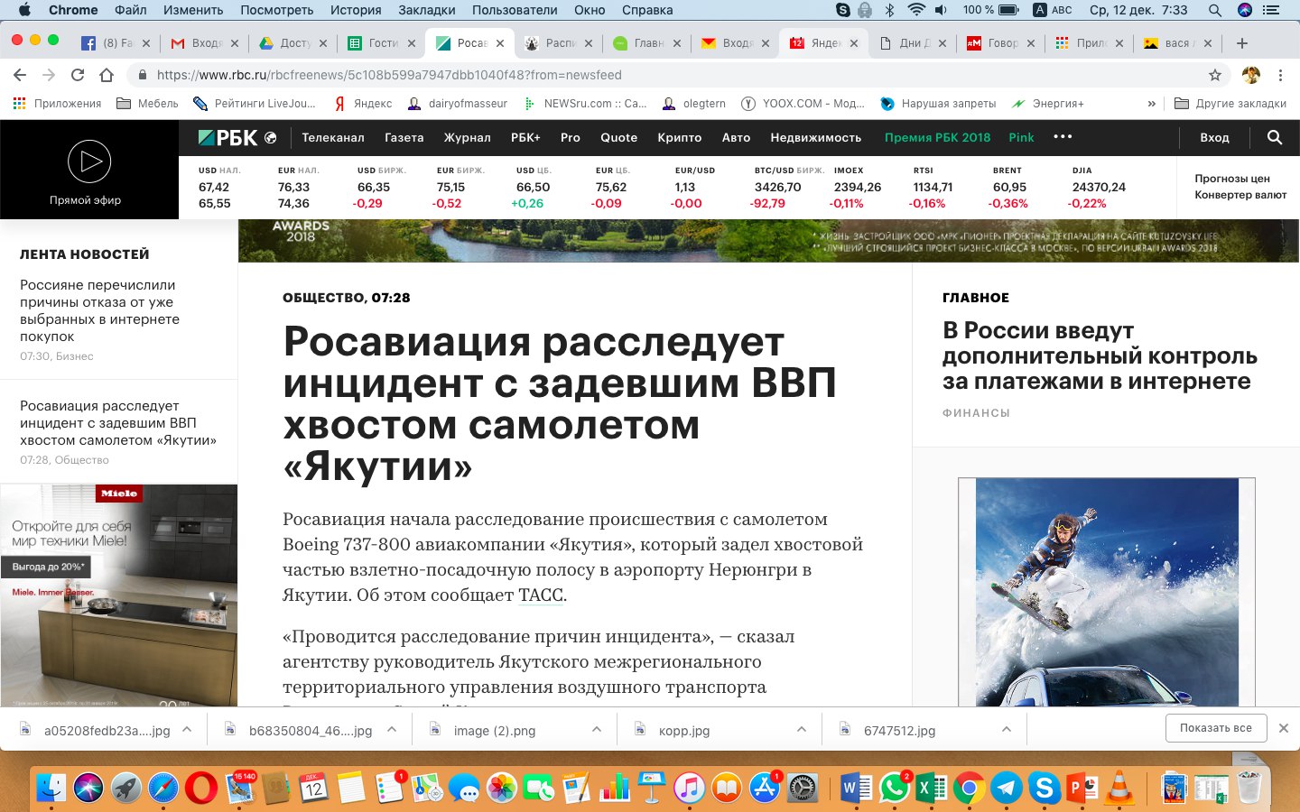
Task: Show hidden bookmarks with the chevron
Action: tap(1151, 104)
